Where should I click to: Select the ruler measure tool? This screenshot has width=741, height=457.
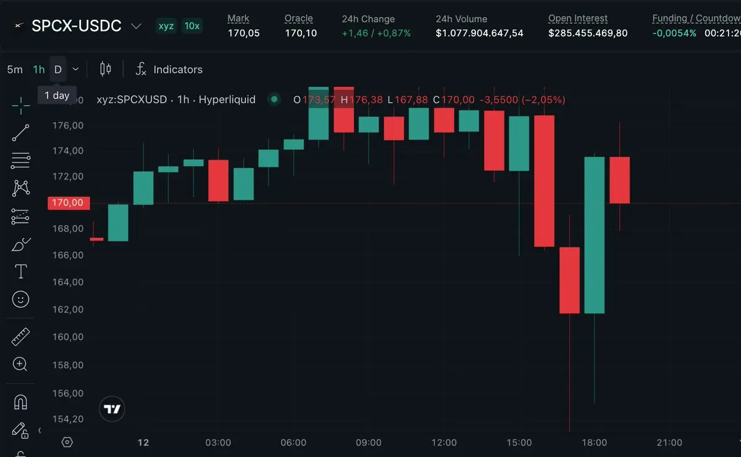[20, 337]
